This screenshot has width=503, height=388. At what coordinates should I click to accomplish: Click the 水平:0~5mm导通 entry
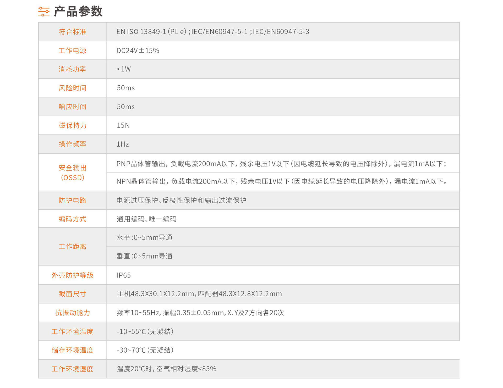(x=144, y=237)
